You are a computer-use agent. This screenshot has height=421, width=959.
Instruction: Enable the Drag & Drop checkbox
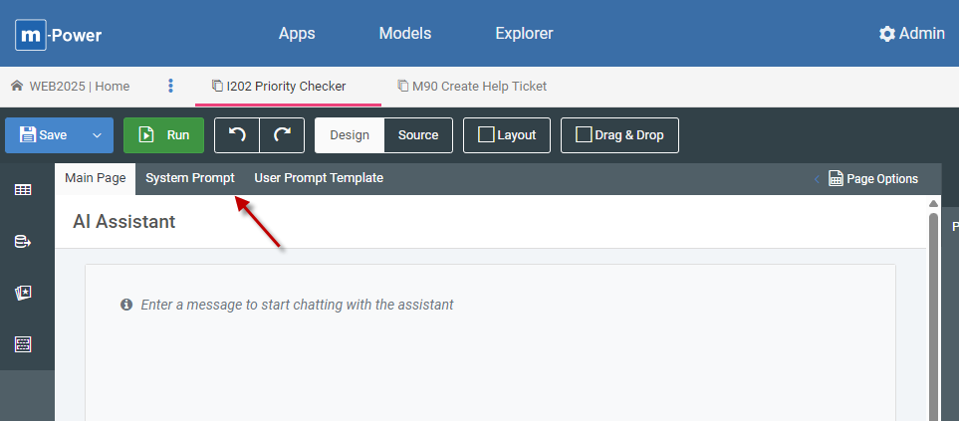tap(584, 135)
